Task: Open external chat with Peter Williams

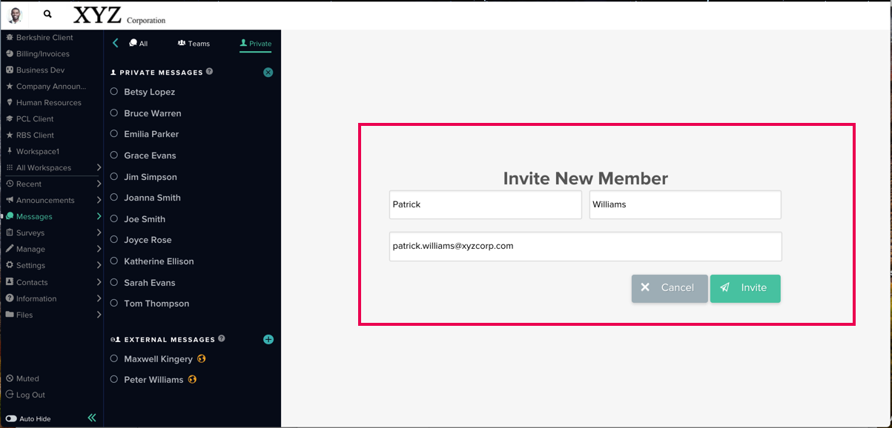Action: 153,380
